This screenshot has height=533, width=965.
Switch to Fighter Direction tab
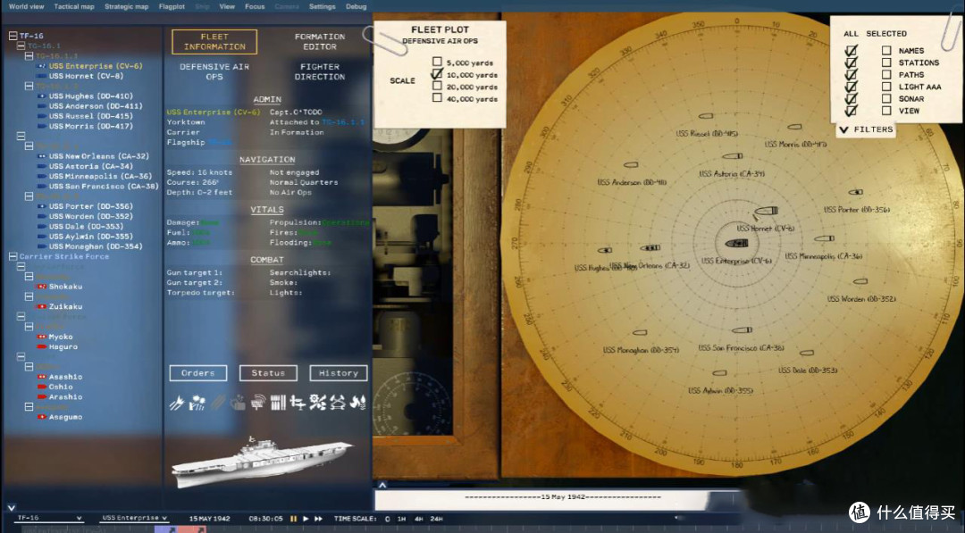pyautogui.click(x=320, y=72)
